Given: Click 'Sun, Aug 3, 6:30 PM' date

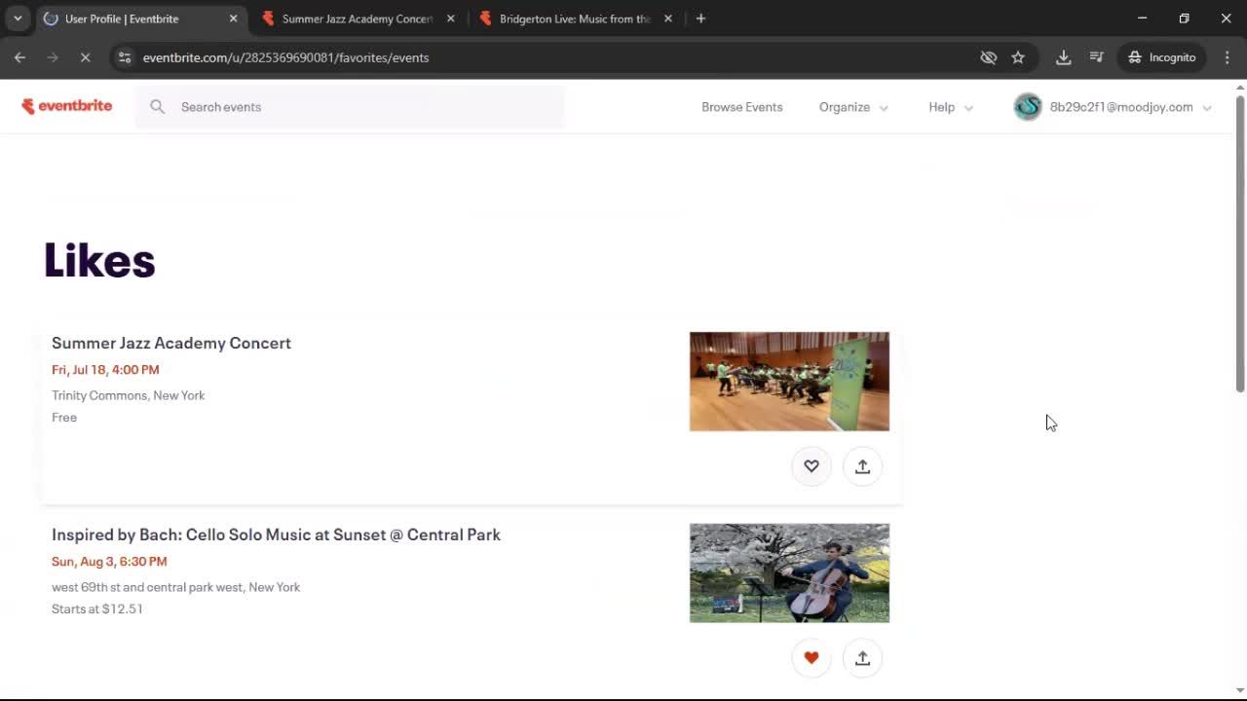Looking at the screenshot, I should click(109, 561).
